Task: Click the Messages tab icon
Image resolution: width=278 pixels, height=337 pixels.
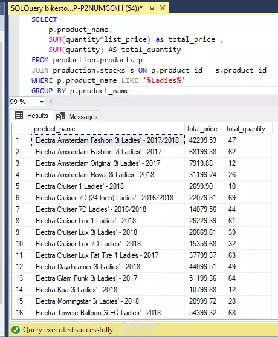Action: click(x=60, y=116)
